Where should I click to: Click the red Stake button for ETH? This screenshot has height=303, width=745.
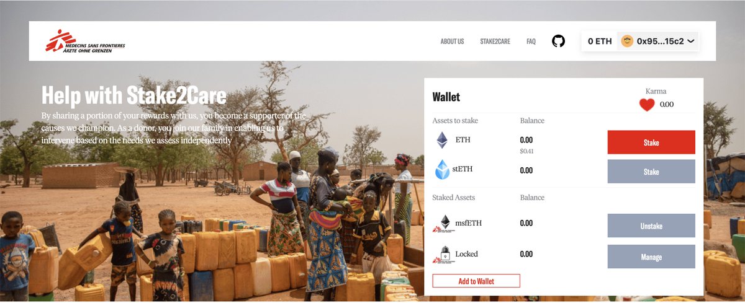[651, 143]
